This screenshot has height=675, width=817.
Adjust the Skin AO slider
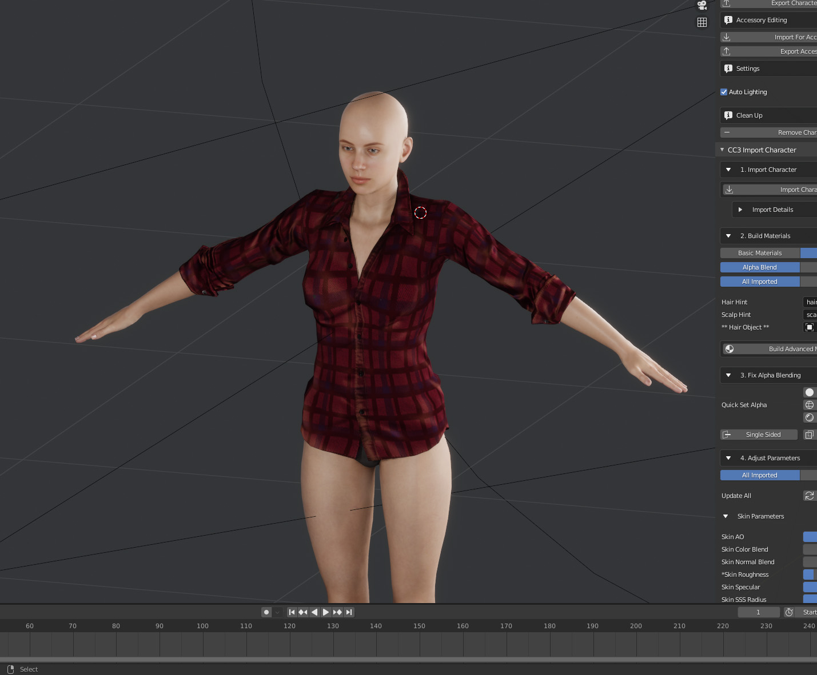(810, 537)
